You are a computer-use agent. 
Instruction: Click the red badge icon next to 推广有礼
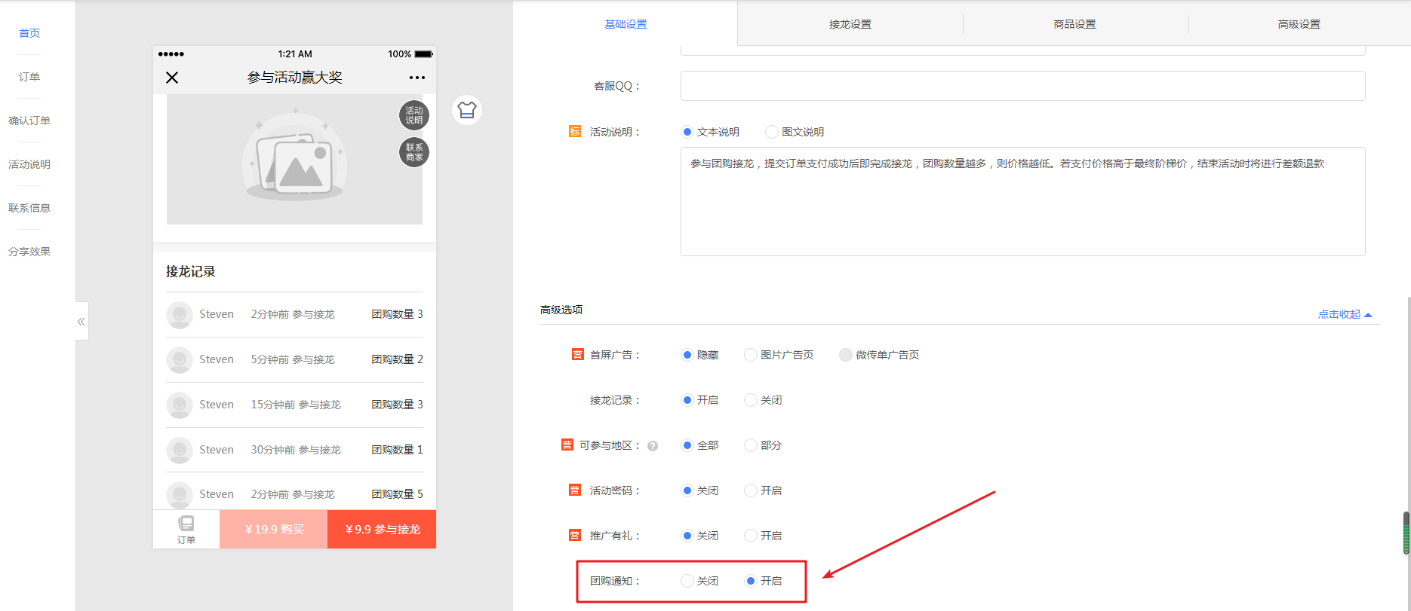[x=575, y=536]
